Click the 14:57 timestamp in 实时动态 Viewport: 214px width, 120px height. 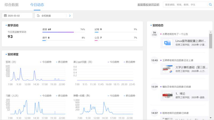click(155, 113)
